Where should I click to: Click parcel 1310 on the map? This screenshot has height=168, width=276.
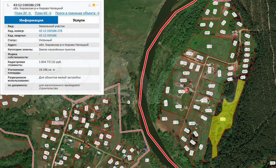pos(204,101)
